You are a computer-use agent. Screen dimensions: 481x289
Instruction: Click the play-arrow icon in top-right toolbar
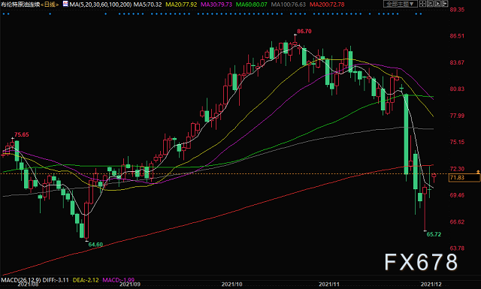(x=437, y=4)
